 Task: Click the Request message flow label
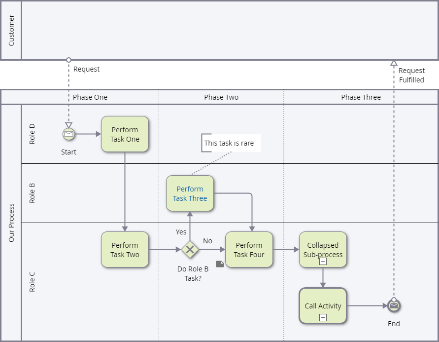point(86,69)
